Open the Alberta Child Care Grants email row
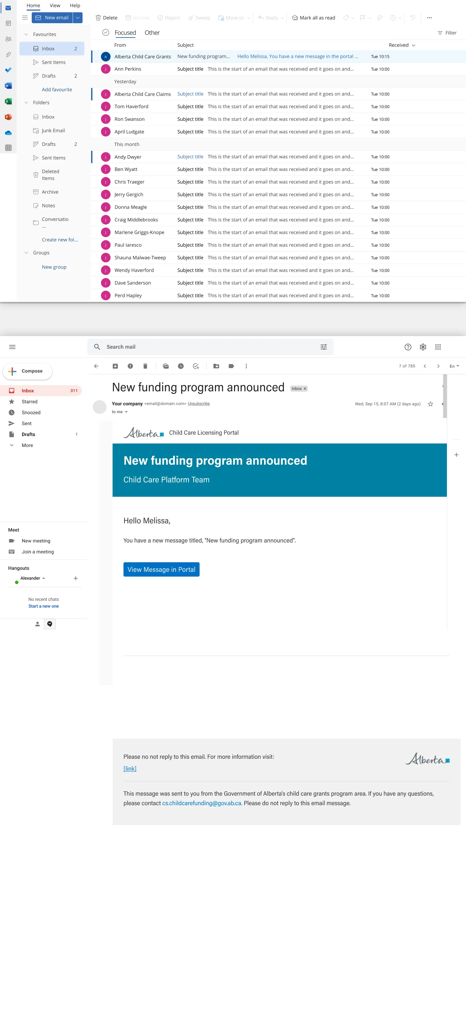 (x=278, y=56)
